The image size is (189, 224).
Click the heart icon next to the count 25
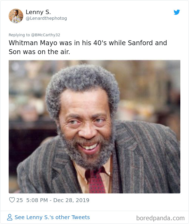(12, 200)
